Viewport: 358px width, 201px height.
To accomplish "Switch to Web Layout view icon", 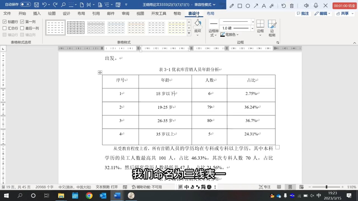I will point(301,187).
